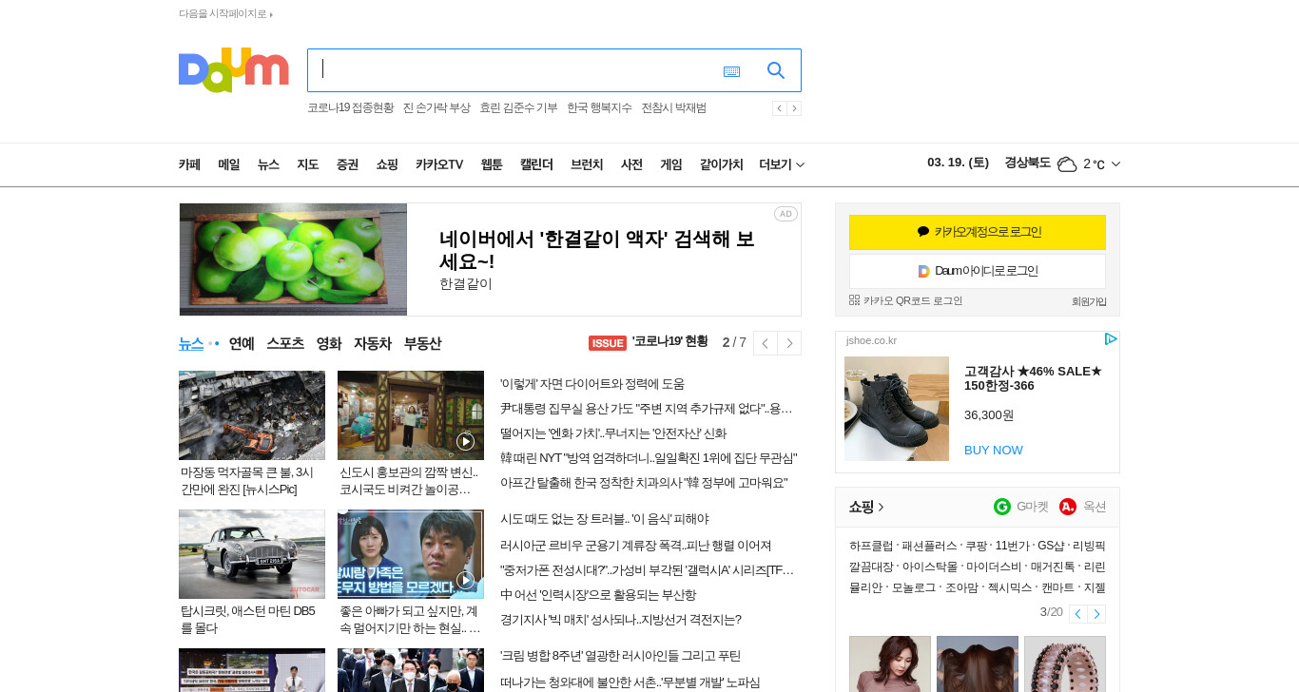The height and width of the screenshot is (692, 1299).
Task: Set Daum as start page link arrow
Action: [x=271, y=14]
